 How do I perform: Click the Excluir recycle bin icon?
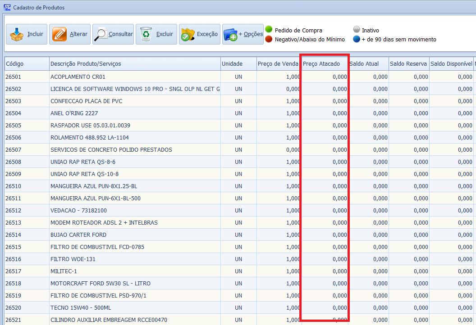(x=146, y=34)
